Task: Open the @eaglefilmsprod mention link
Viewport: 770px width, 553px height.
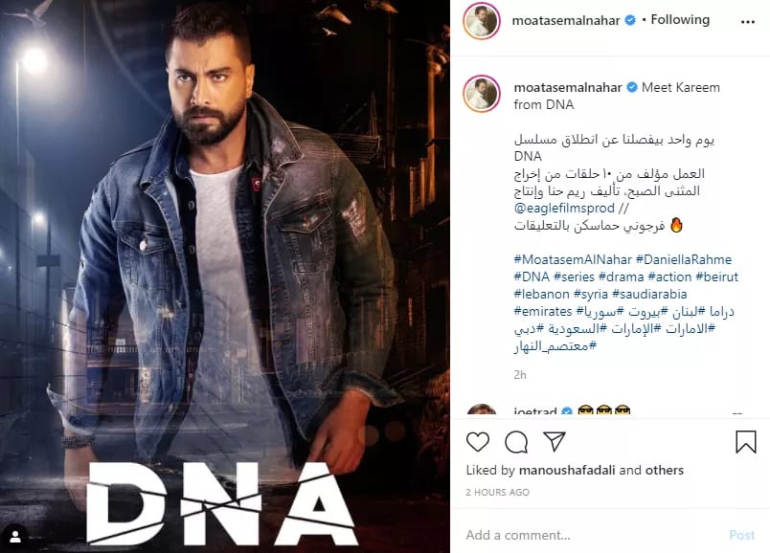Action: pos(564,208)
